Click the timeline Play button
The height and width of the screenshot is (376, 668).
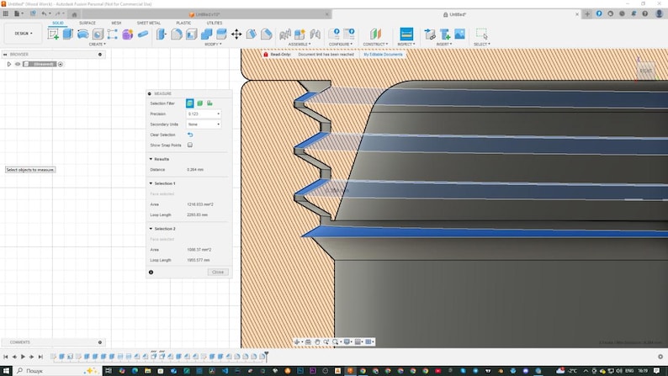(23, 357)
